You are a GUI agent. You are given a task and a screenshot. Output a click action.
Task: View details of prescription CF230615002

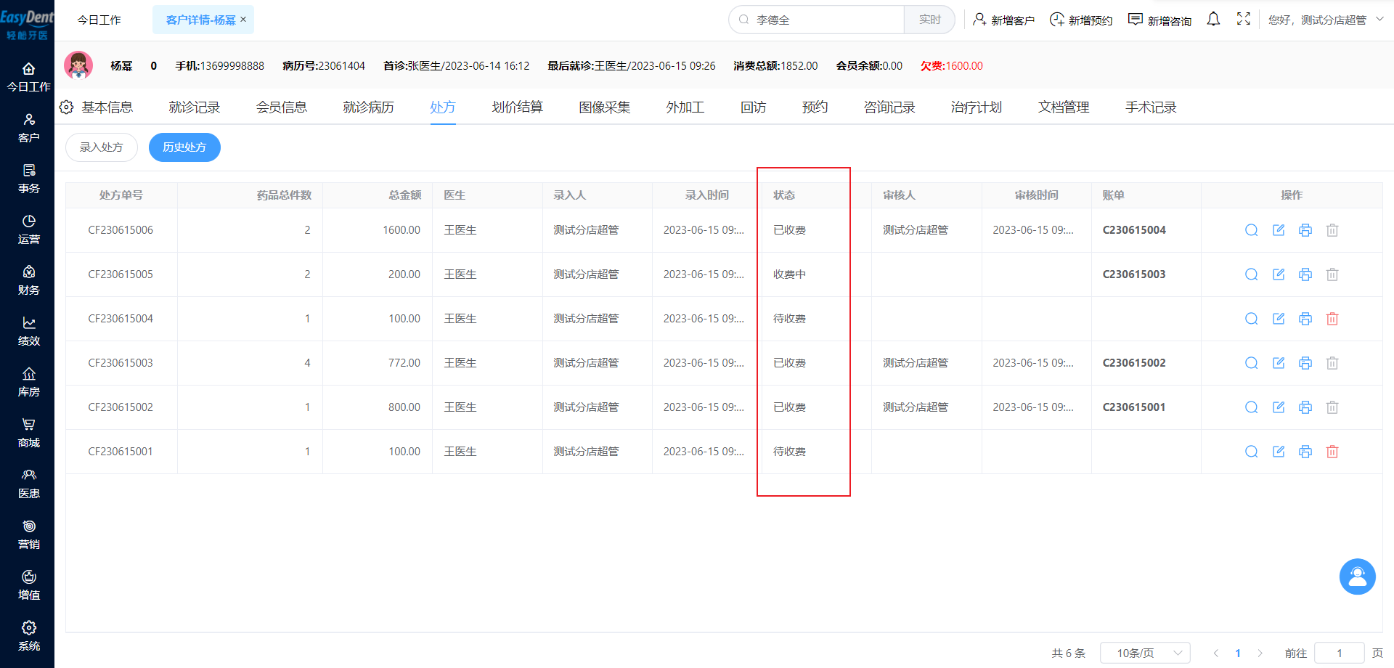click(1252, 407)
